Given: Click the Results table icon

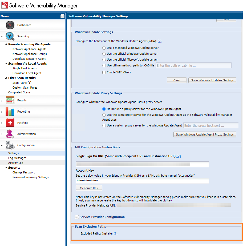Looking at the screenshot, I should click(10, 100).
